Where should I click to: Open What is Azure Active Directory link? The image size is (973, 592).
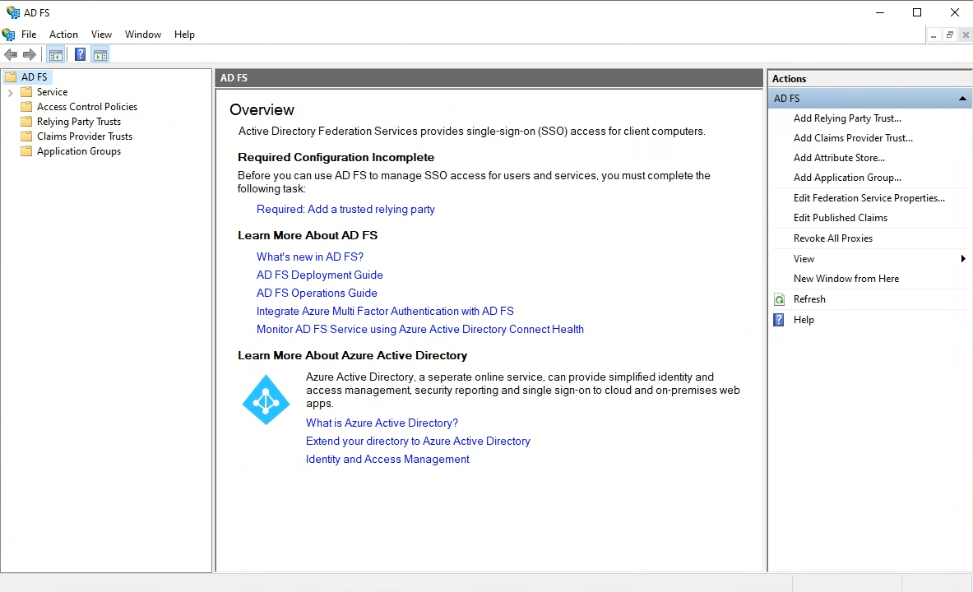pos(382,423)
